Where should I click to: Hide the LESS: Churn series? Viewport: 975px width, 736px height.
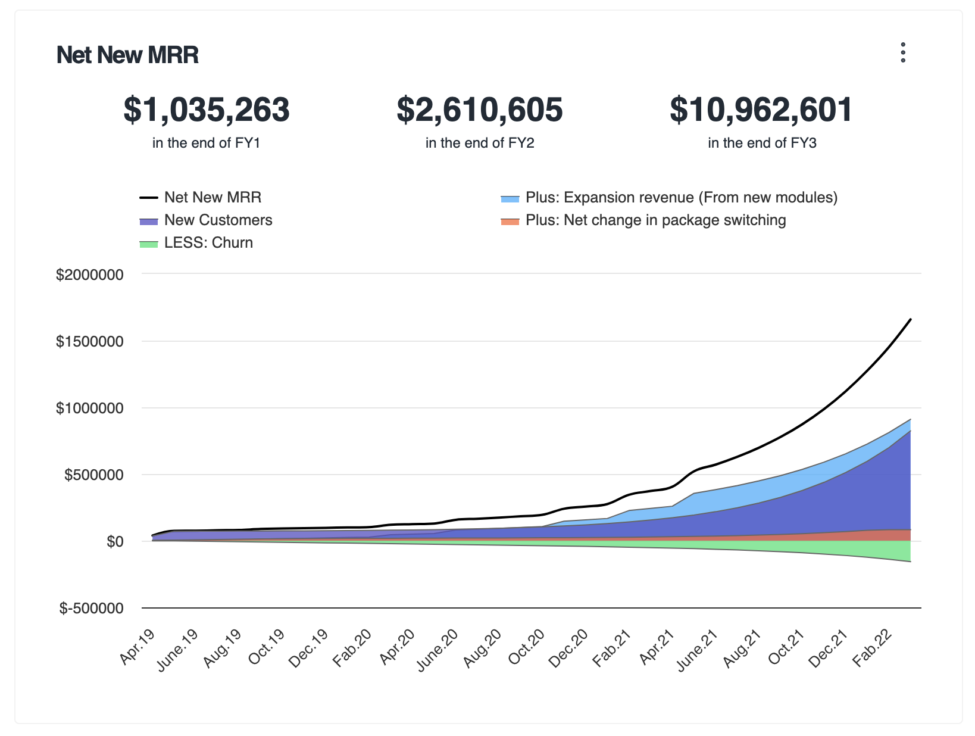click(x=208, y=242)
